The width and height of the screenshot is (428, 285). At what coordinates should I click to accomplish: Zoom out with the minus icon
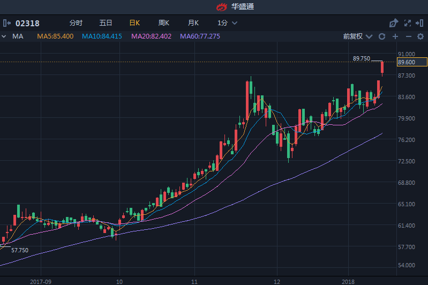408,36
